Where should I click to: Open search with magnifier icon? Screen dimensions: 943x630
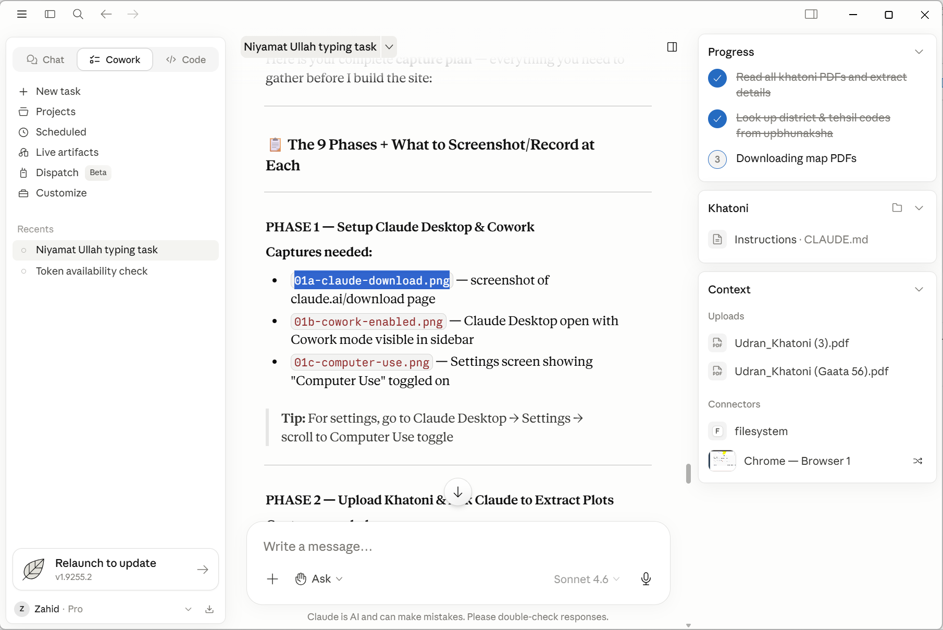78,14
